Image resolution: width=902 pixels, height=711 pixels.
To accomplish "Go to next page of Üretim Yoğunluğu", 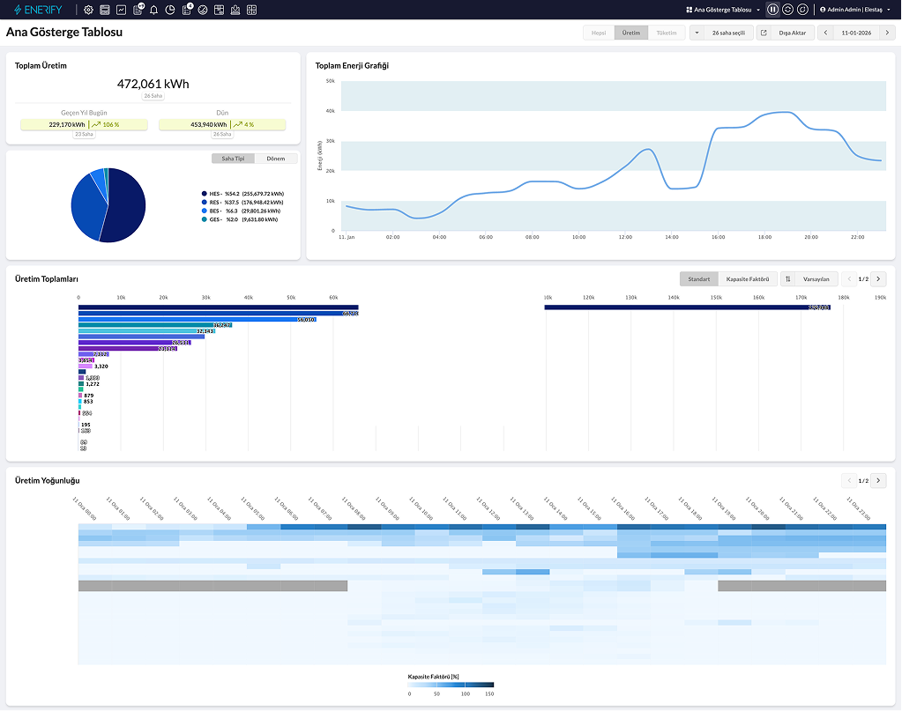I will point(877,480).
